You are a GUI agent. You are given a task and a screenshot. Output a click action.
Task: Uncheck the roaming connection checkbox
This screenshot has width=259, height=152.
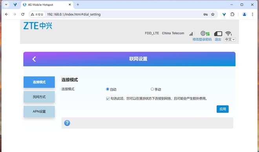(x=108, y=99)
